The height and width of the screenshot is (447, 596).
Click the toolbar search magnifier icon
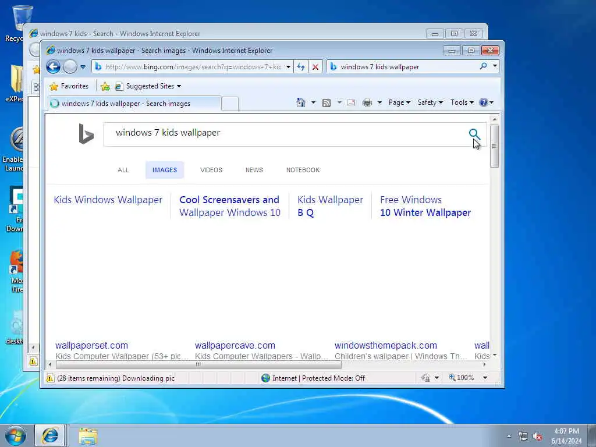coord(483,66)
